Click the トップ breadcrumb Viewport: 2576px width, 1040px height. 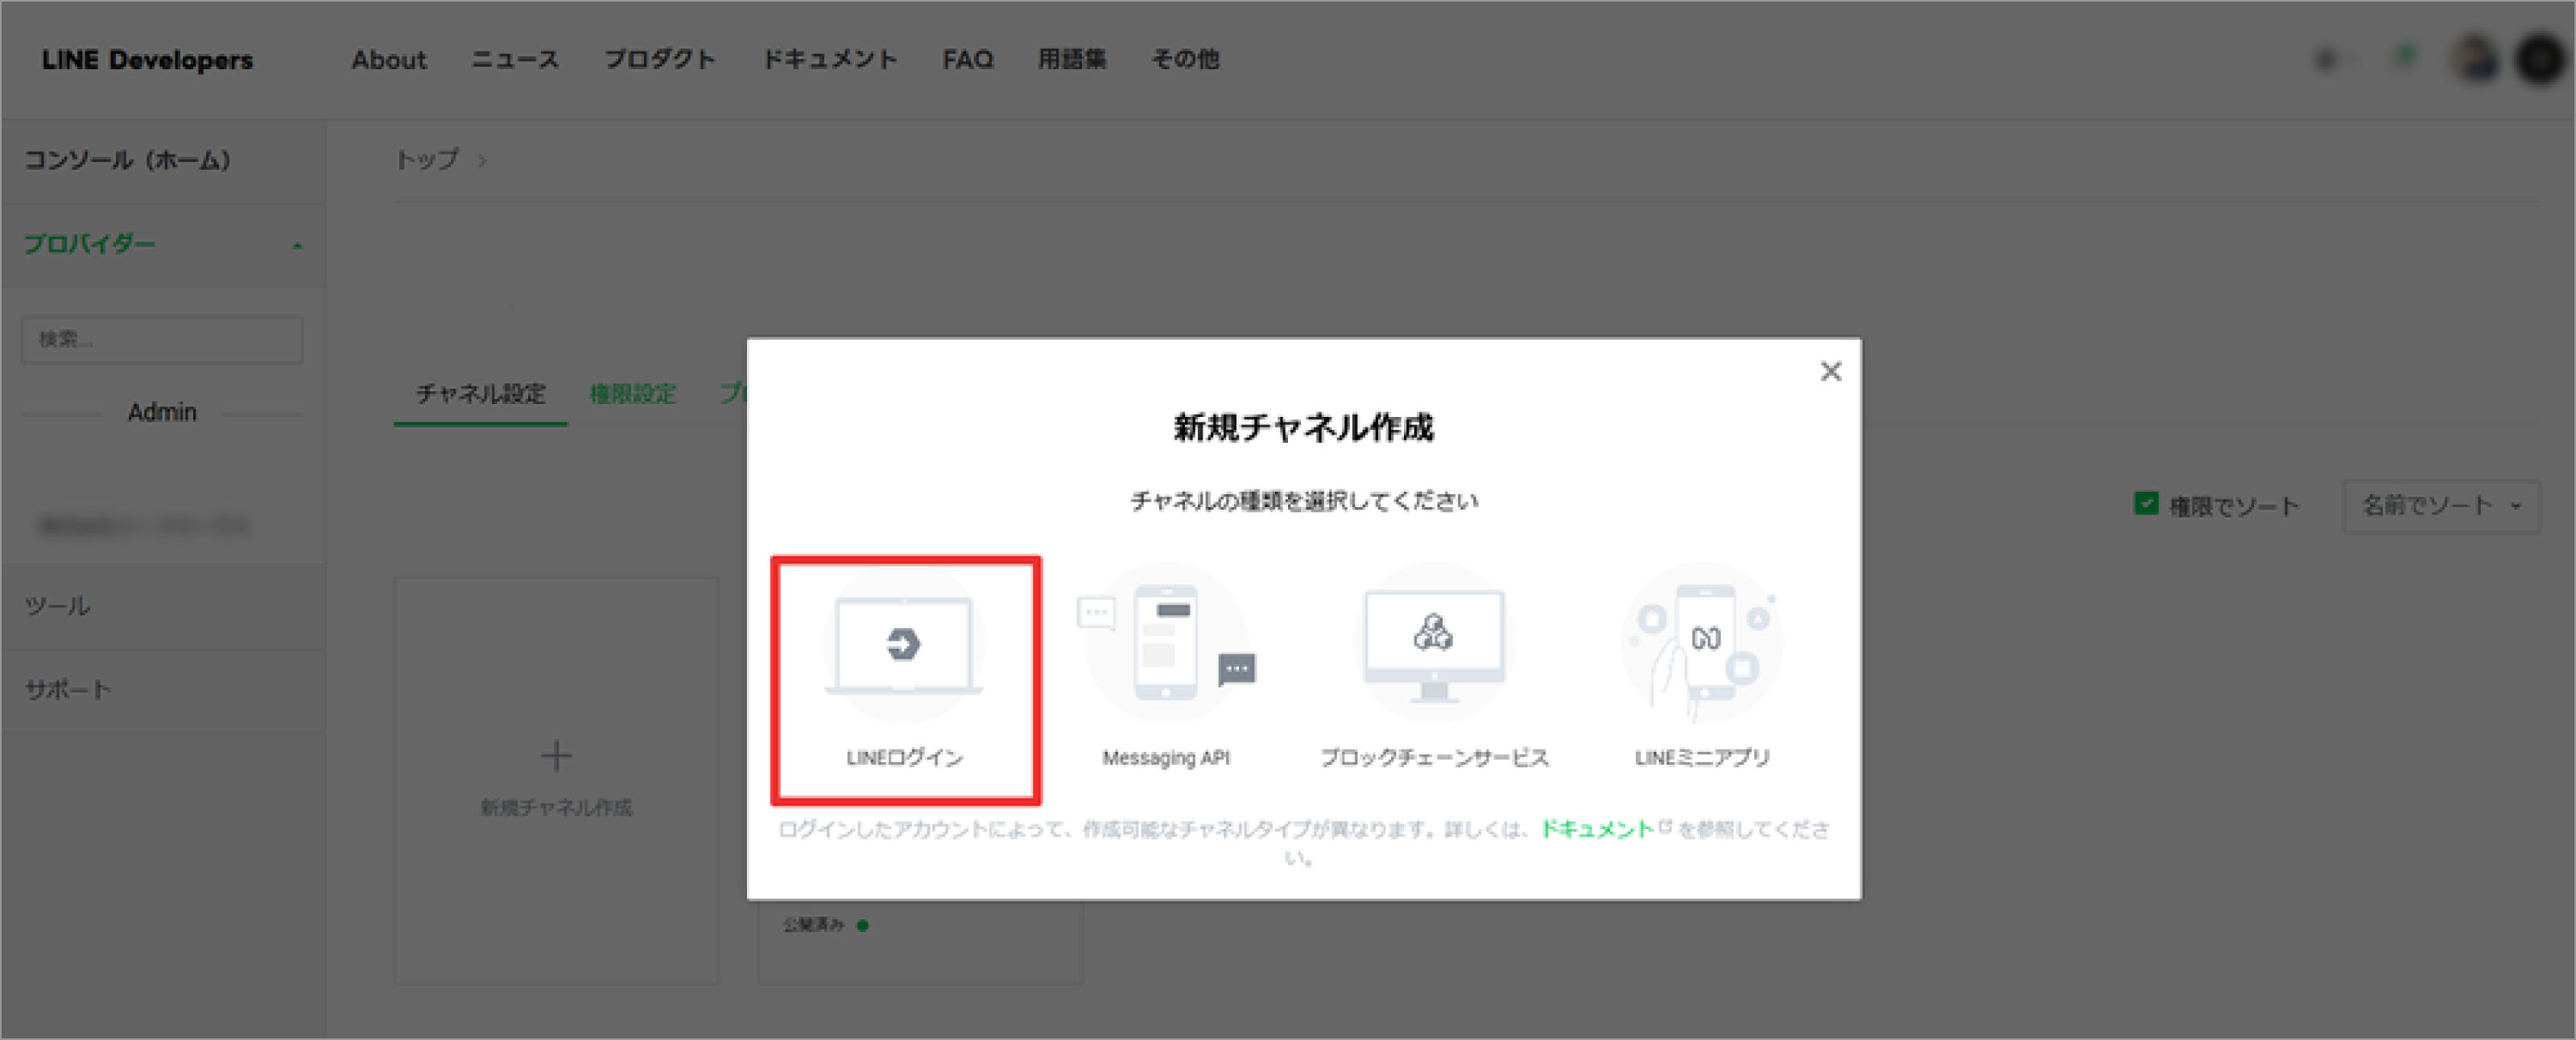coord(427,160)
